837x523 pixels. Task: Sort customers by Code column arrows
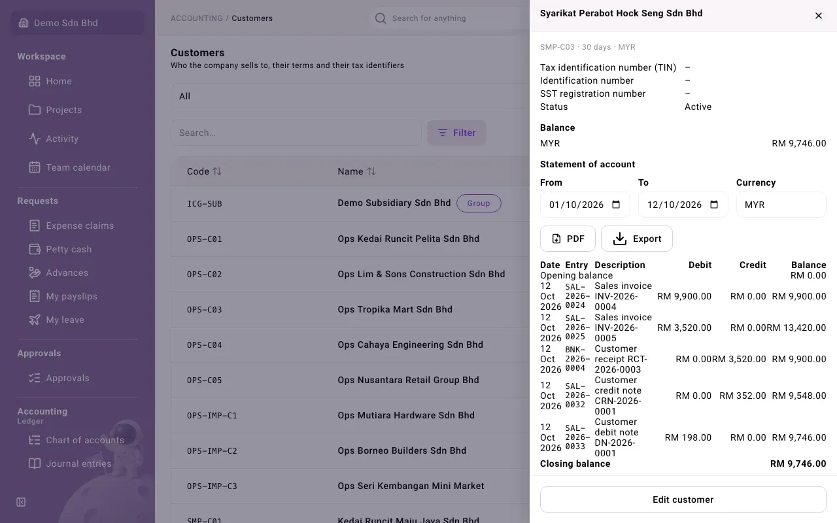tap(217, 171)
